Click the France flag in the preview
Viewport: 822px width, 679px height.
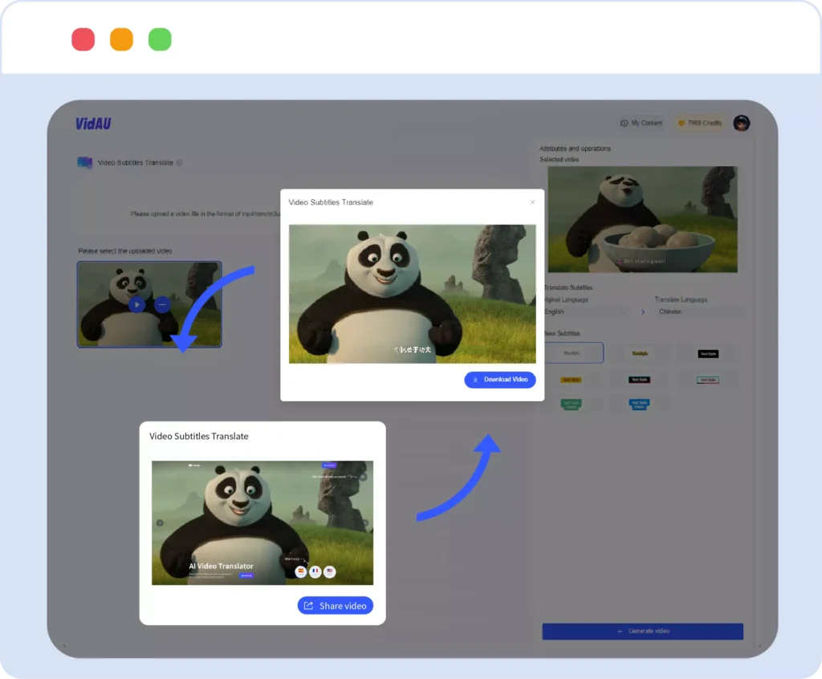[315, 571]
